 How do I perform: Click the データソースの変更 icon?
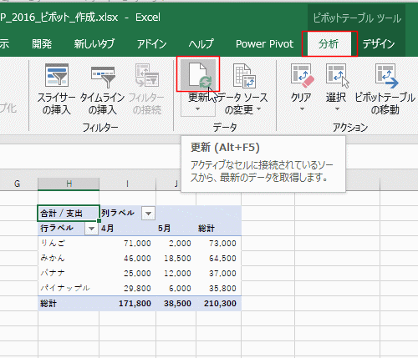(x=244, y=75)
